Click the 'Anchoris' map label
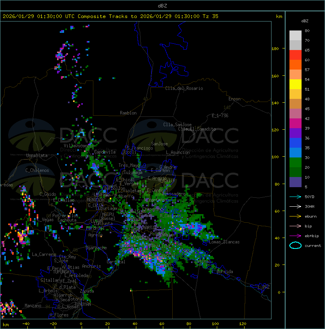325x329 pixels. pyautogui.click(x=91, y=266)
